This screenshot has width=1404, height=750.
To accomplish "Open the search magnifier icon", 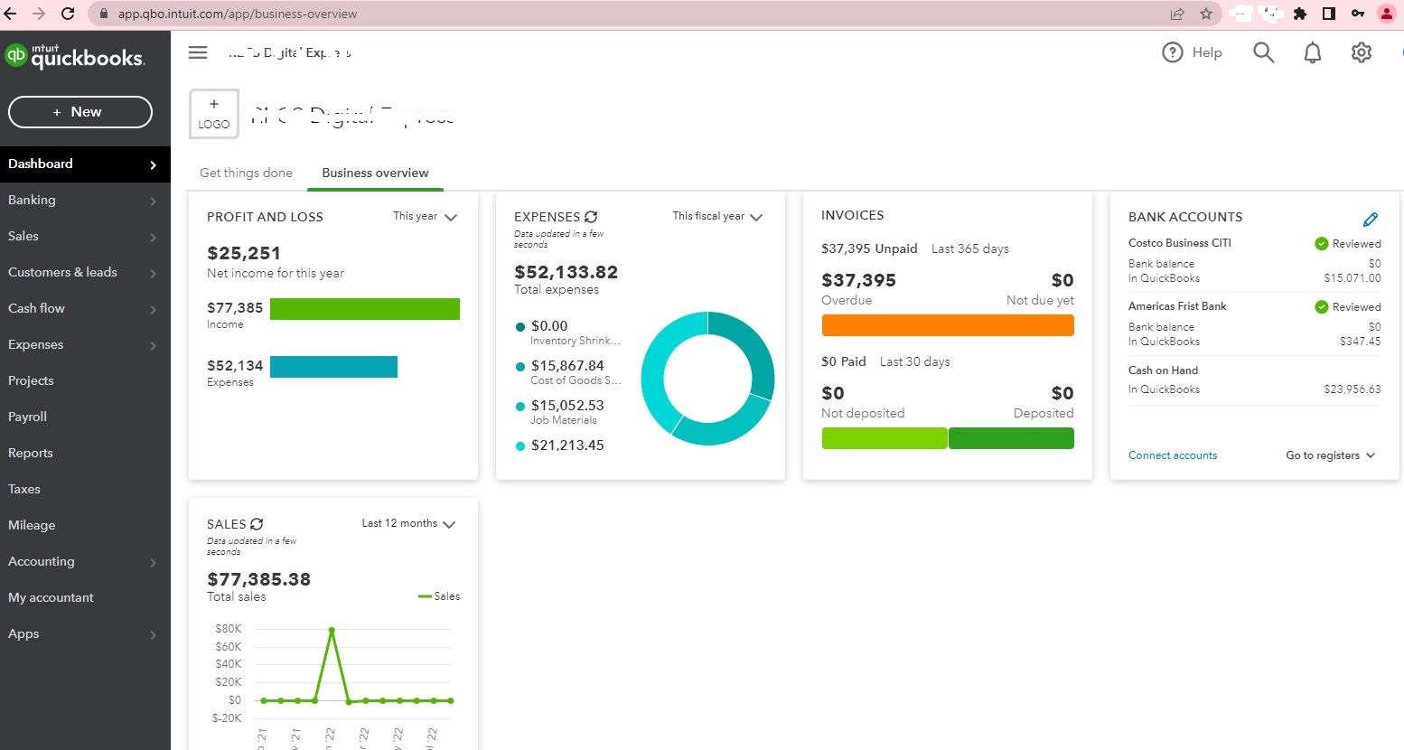I will click(x=1263, y=52).
